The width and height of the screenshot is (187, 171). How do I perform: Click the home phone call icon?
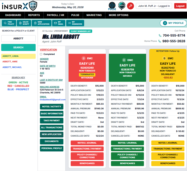coord(160,41)
